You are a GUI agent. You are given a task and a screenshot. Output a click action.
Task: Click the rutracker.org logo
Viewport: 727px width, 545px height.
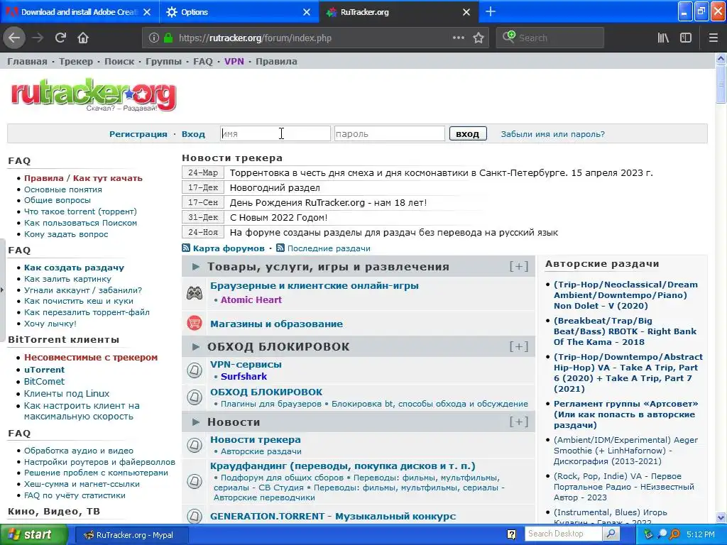pyautogui.click(x=93, y=95)
